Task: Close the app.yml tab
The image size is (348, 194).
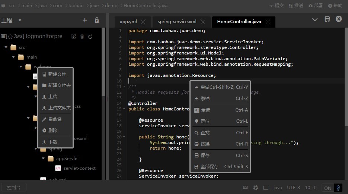Action: 143,22
